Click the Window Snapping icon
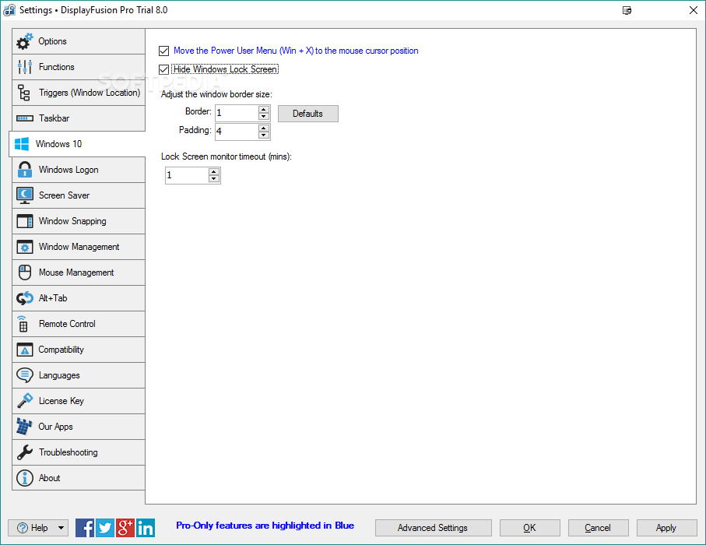 click(25, 221)
